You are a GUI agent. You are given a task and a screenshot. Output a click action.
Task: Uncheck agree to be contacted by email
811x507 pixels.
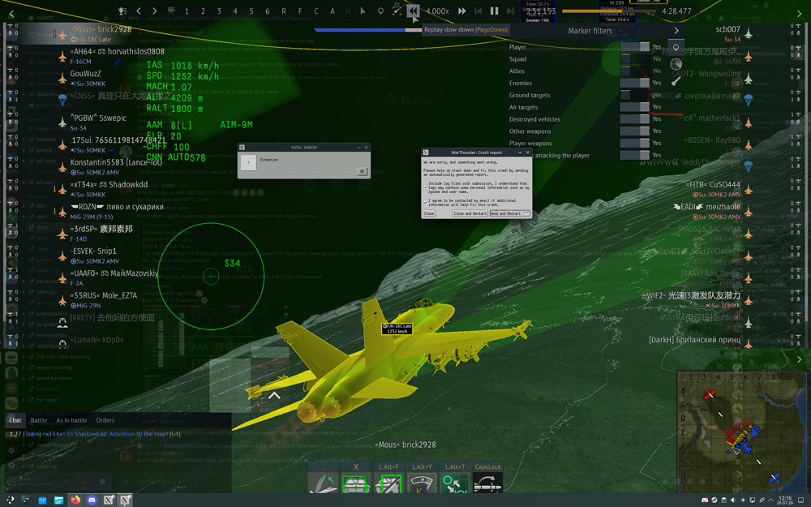[426, 202]
